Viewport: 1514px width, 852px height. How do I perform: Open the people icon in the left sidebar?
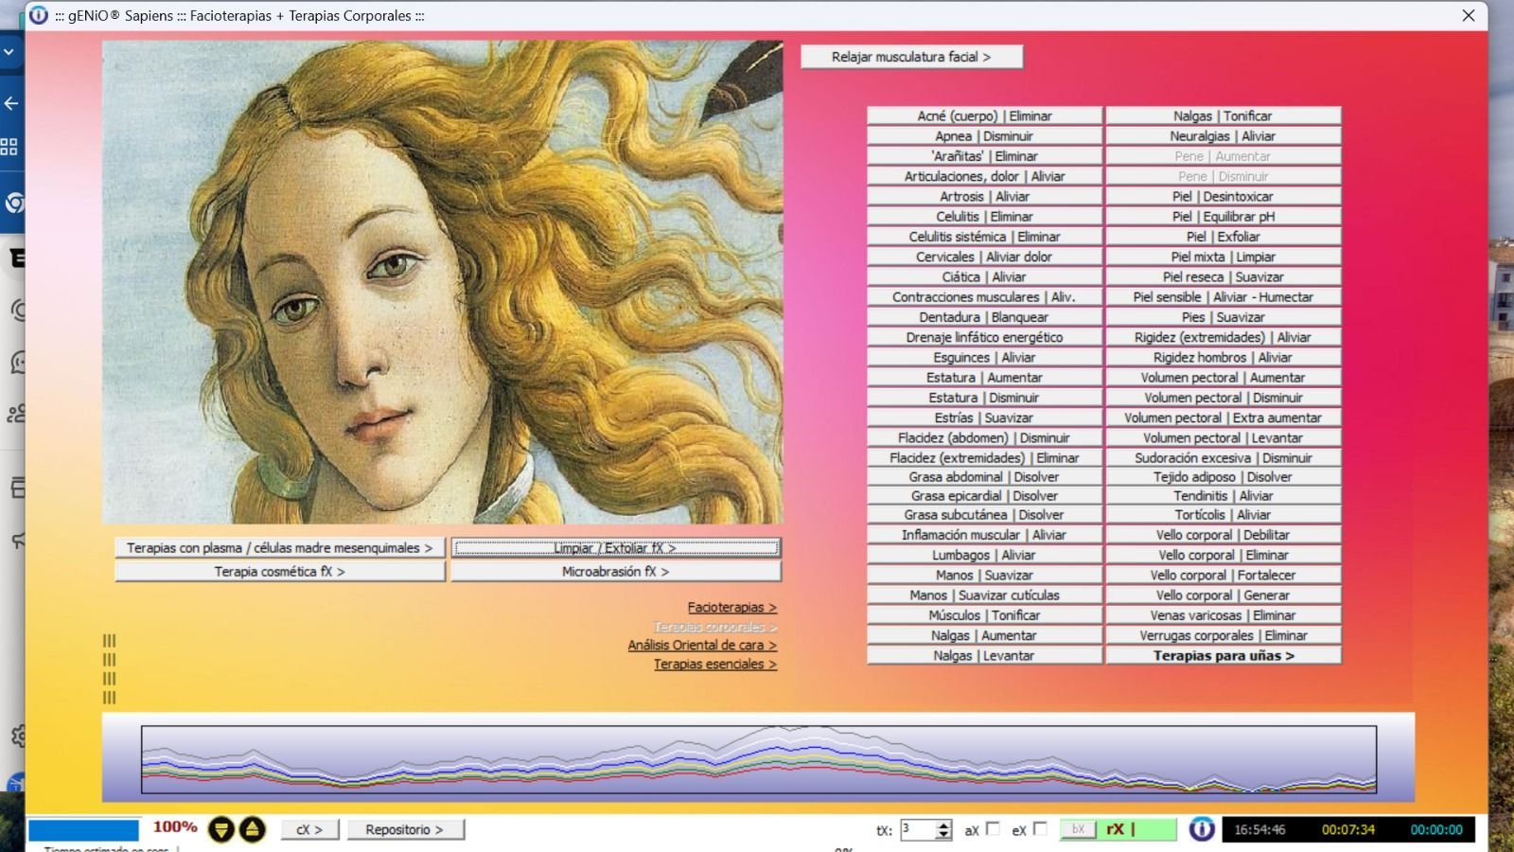(16, 414)
